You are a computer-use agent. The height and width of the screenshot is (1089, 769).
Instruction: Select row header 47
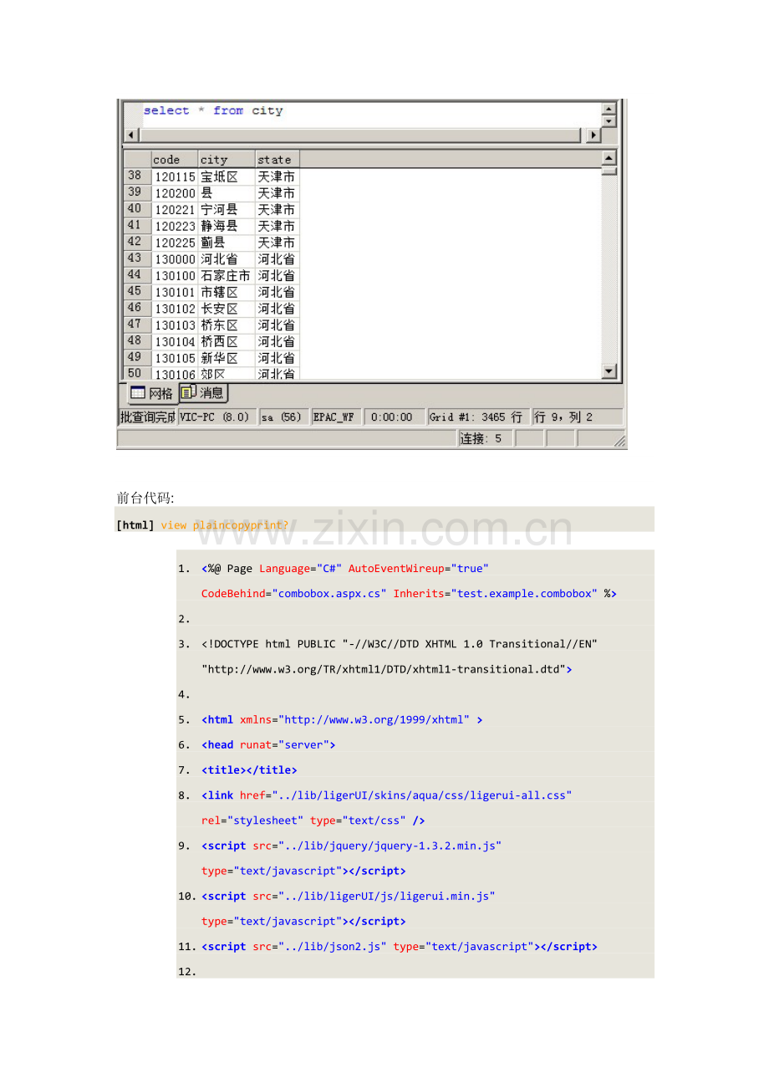[136, 325]
